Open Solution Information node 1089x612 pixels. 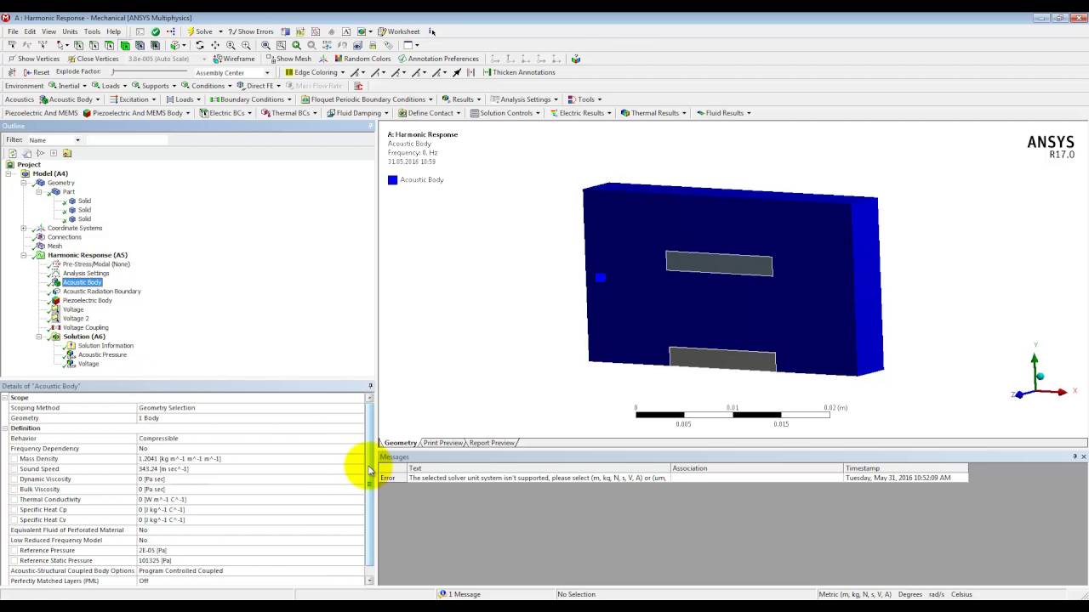pos(105,345)
